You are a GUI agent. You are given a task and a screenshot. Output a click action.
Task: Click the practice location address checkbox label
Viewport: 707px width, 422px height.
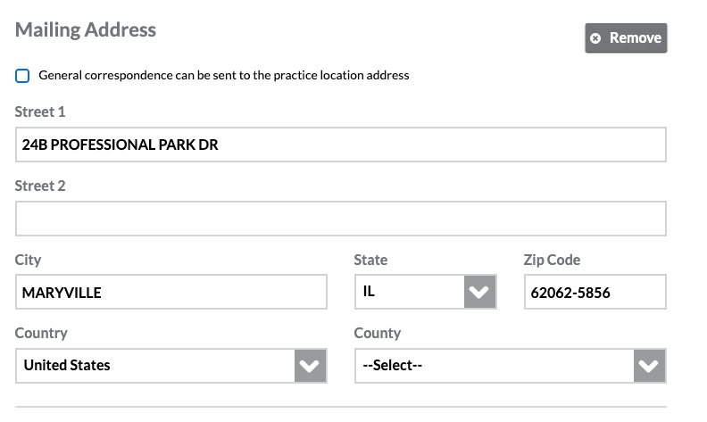223,76
